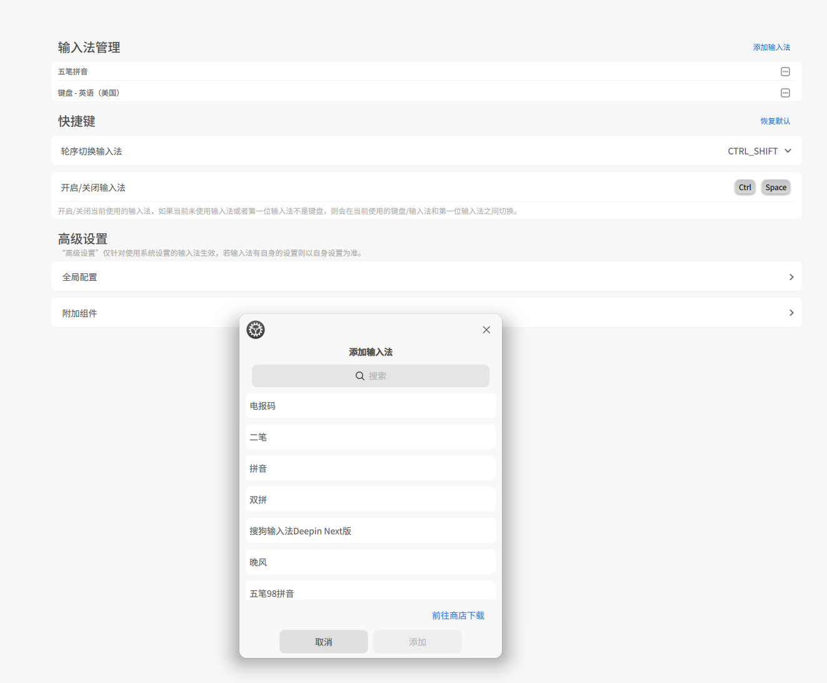Click 恢复默认 link
Viewport: 827px width, 683px height.
point(775,121)
